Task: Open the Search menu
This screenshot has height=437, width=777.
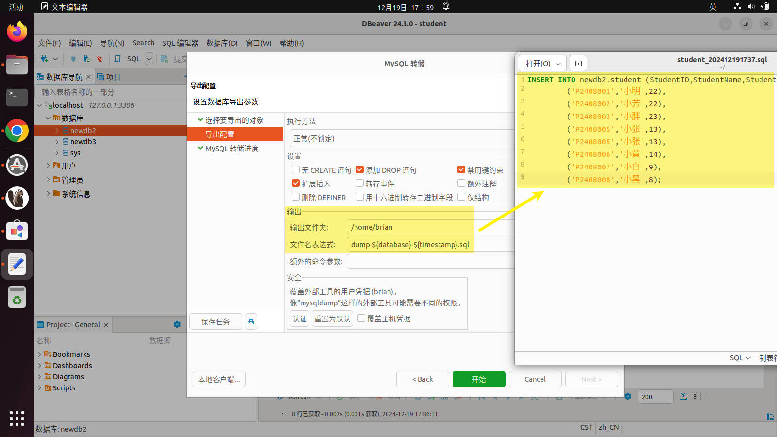Action: coord(143,43)
